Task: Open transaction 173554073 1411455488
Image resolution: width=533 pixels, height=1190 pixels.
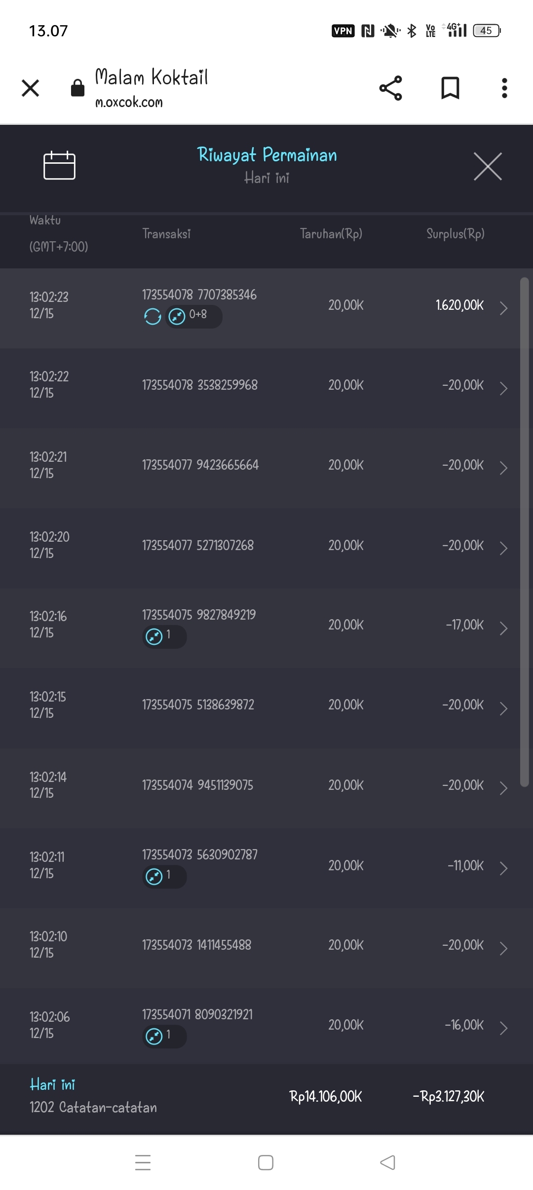Action: click(196, 945)
